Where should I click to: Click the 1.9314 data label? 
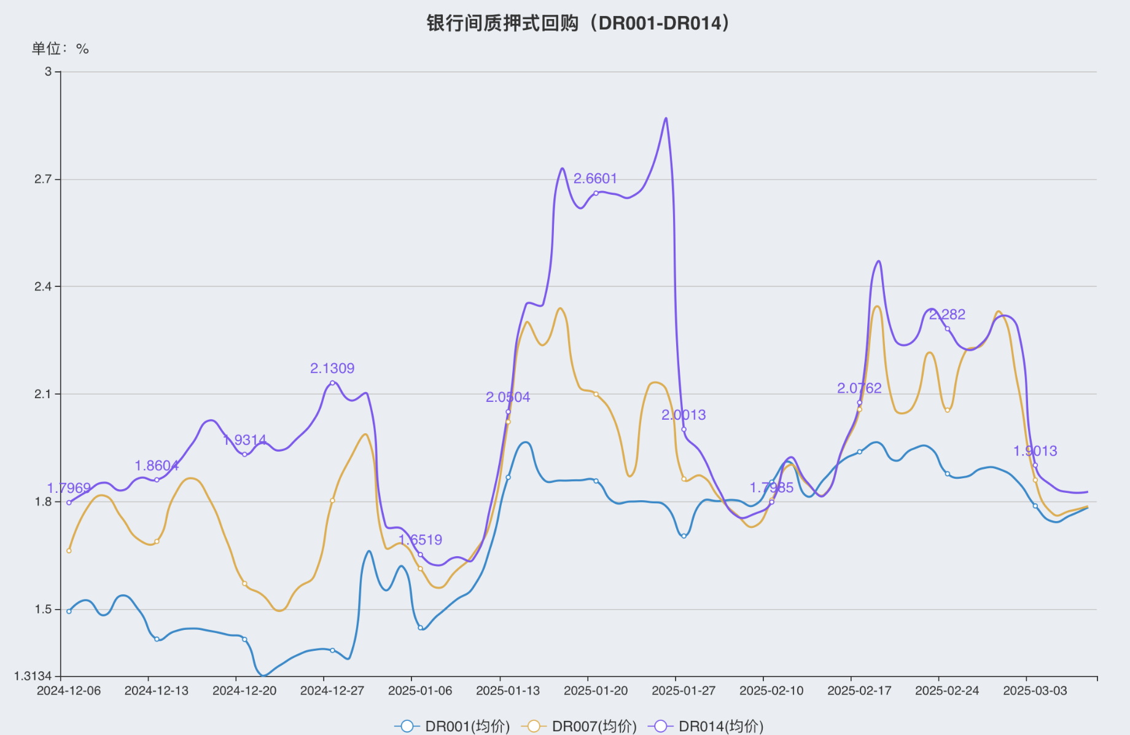click(244, 440)
